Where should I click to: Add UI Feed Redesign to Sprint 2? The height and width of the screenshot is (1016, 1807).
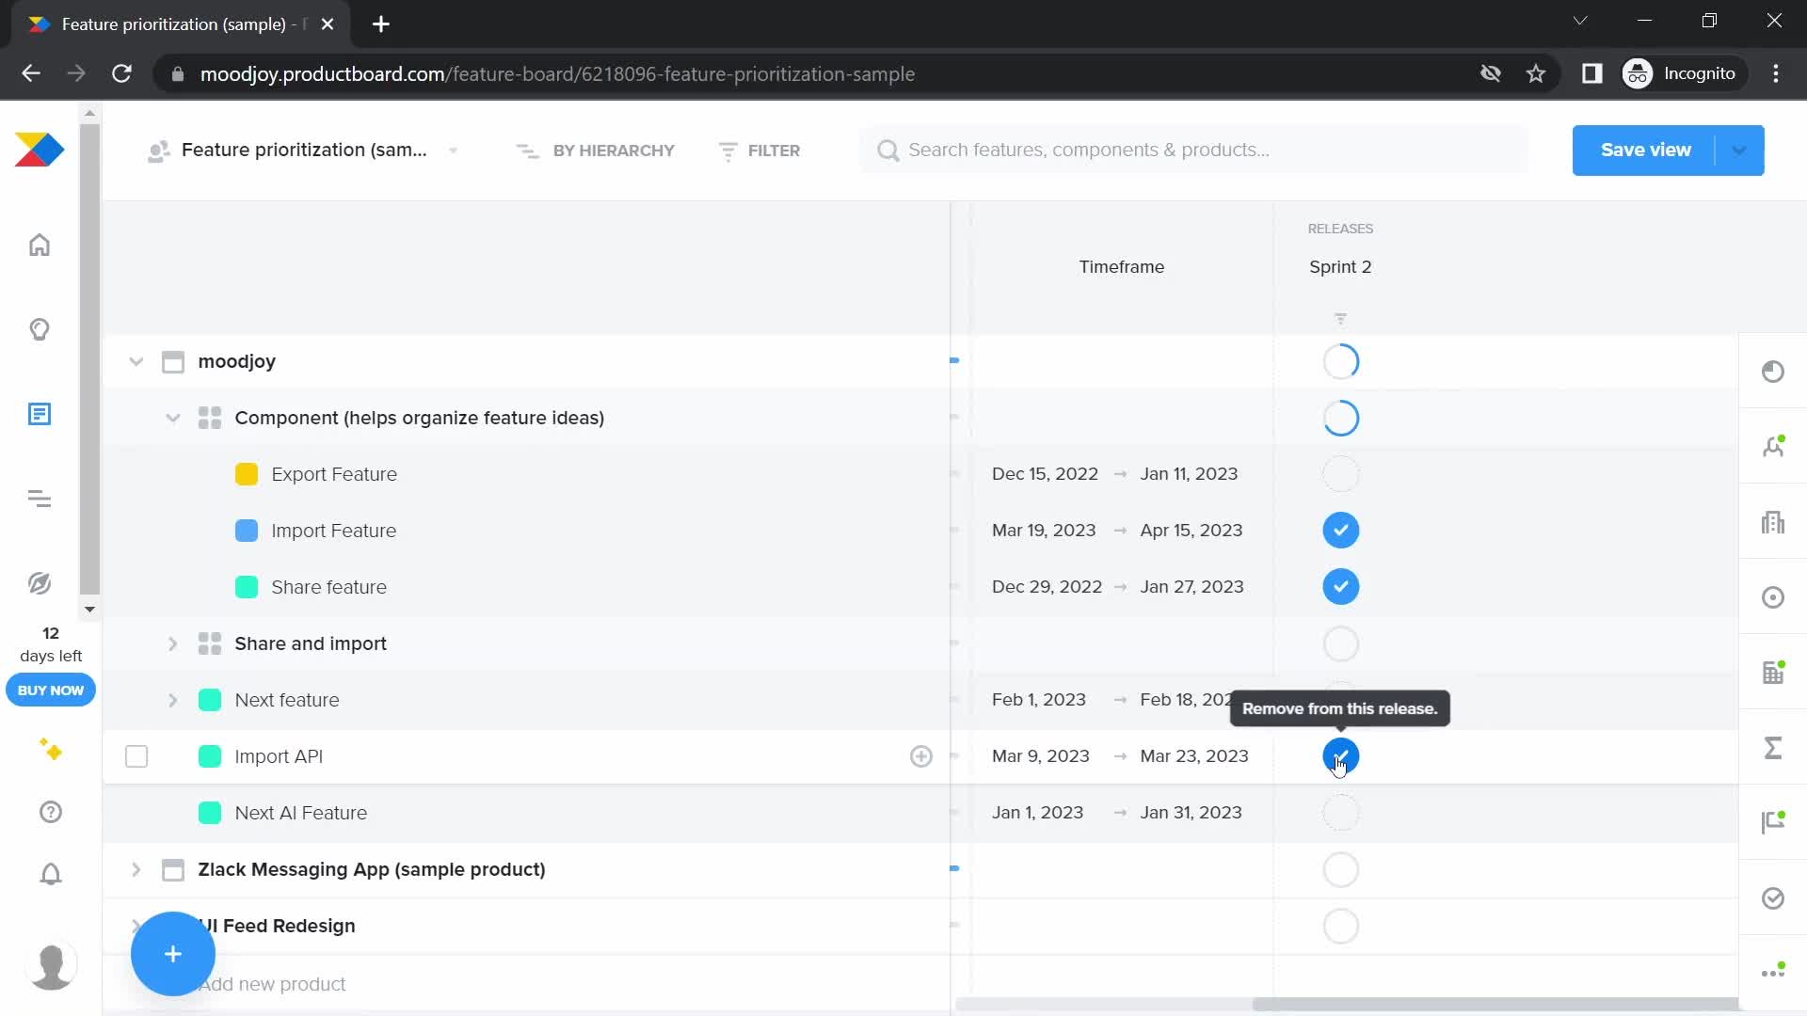coord(1340,926)
